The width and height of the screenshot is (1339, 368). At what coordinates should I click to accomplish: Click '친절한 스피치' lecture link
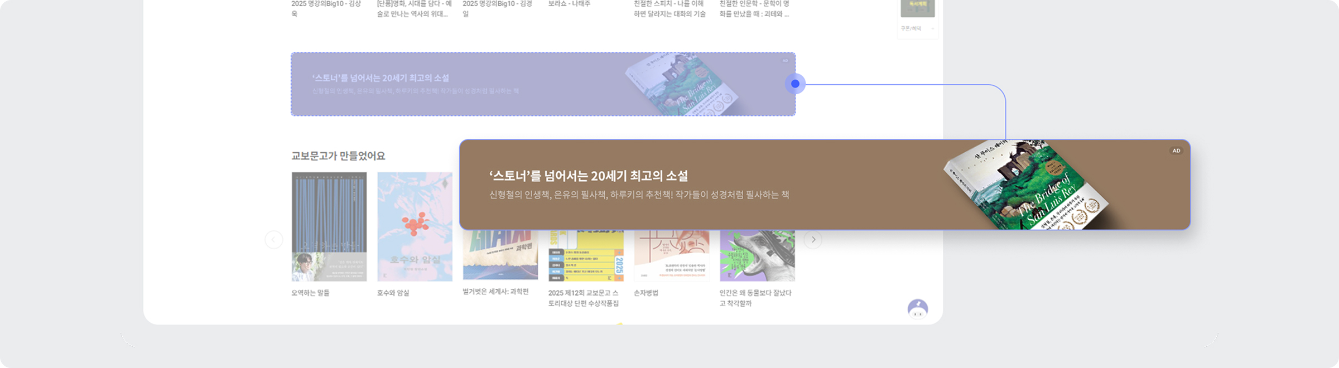(x=669, y=8)
